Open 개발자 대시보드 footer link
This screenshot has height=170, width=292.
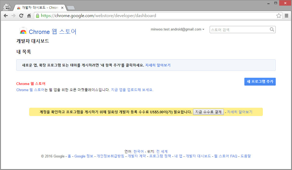tap(198, 156)
